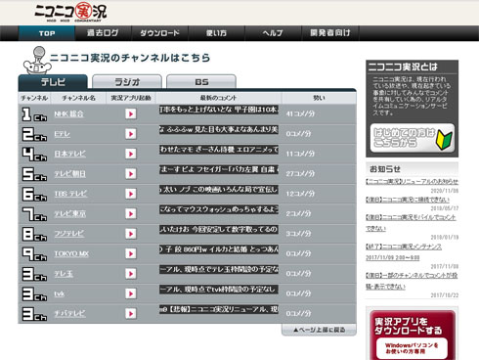
Task: Click the 9ch channel number icon
Action: tap(34, 254)
